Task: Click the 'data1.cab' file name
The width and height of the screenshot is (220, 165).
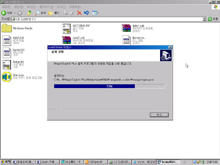Action: point(138,26)
